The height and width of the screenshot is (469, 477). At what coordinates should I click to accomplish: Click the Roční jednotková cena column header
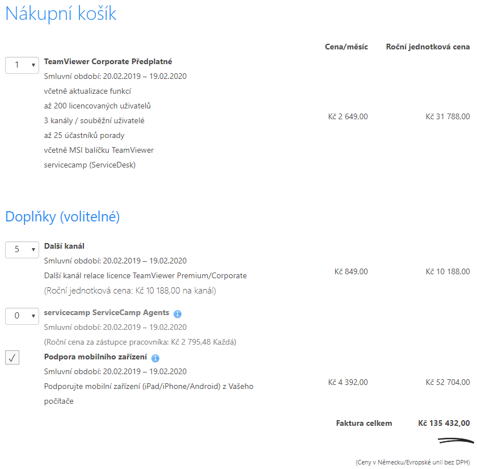428,47
